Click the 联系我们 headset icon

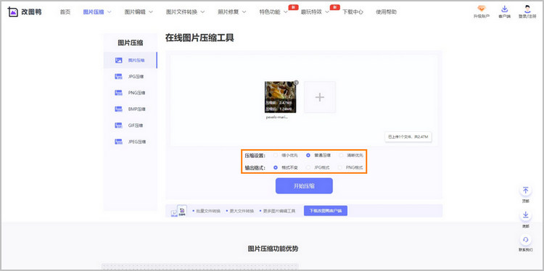(526, 240)
